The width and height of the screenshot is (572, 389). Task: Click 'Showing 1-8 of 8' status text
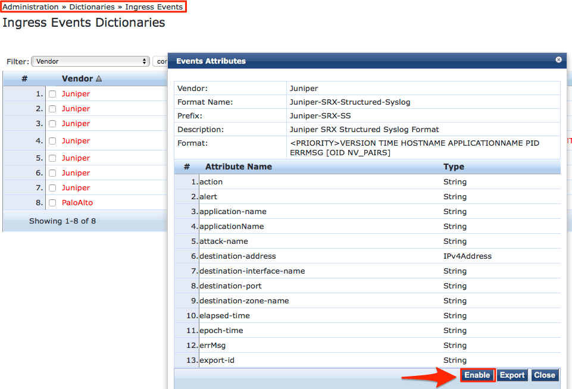[x=62, y=221]
